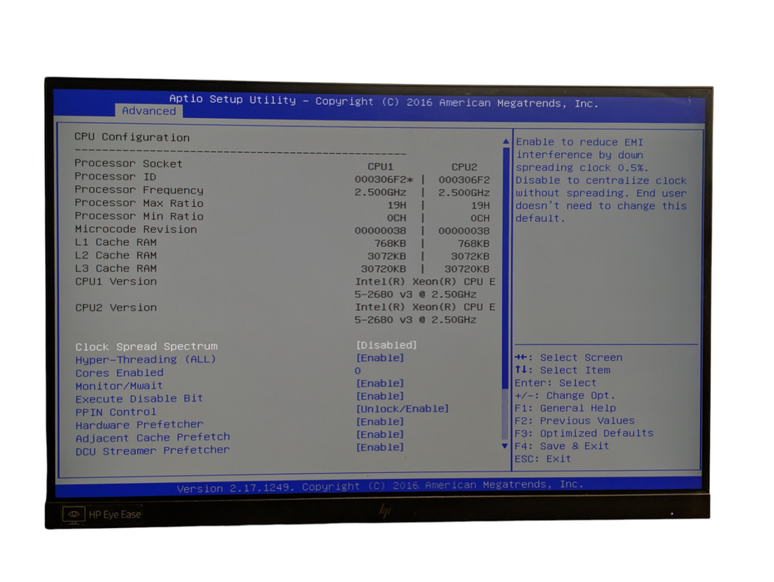The image size is (774, 582).
Task: Click the F2: Previous Values hint
Action: tap(574, 421)
